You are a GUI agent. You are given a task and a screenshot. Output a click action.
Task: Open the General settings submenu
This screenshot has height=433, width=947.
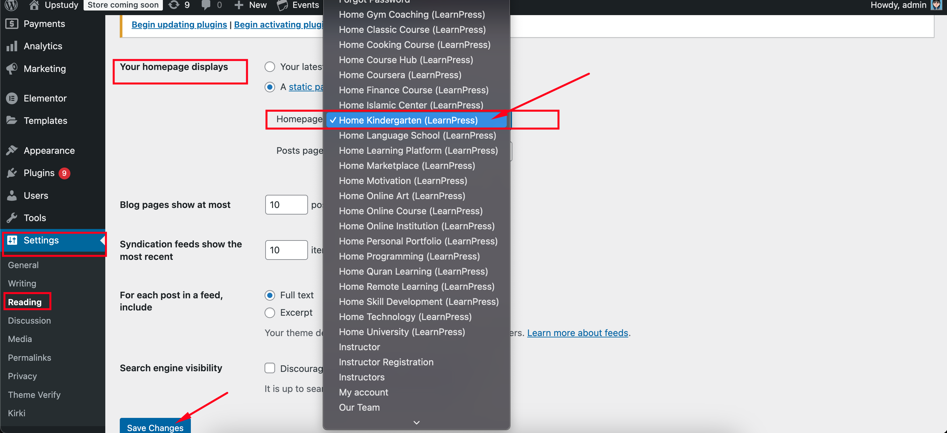[23, 265]
